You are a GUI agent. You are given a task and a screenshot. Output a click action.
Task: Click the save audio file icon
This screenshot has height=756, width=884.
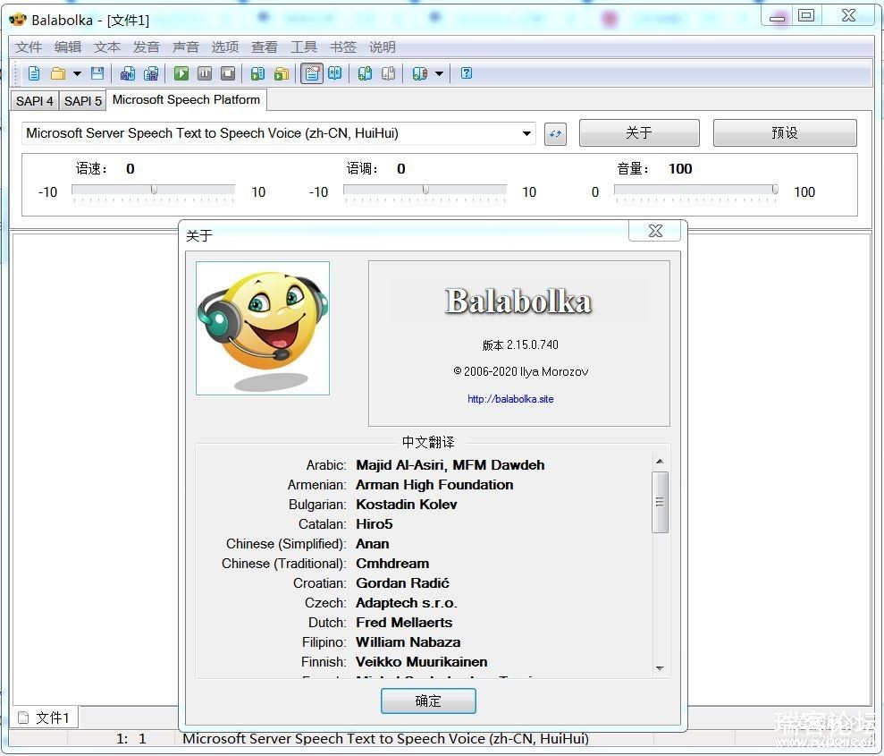(128, 73)
